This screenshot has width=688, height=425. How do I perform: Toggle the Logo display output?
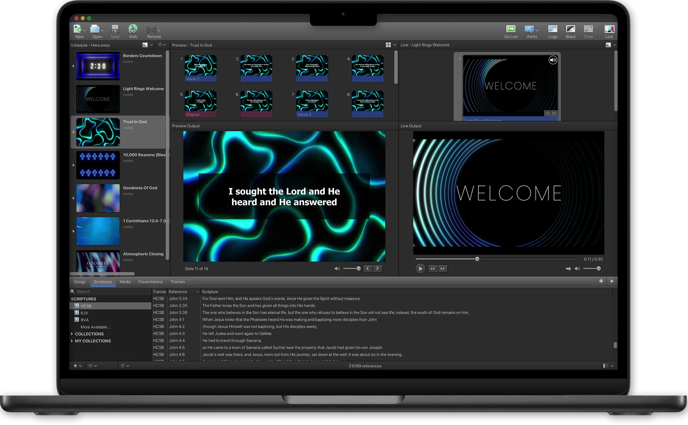[553, 29]
